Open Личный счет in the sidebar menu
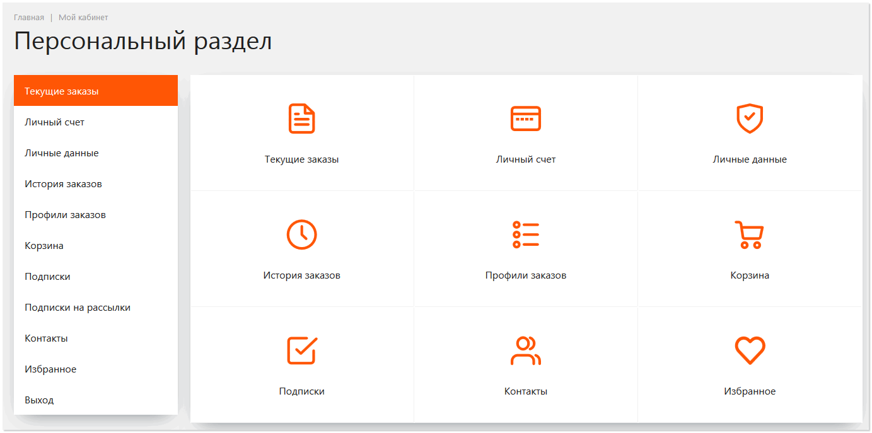 pos(96,122)
